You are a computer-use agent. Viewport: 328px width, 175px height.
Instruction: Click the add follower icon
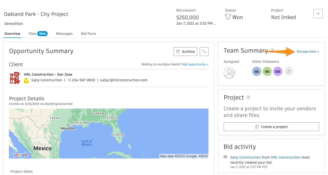click(x=289, y=71)
